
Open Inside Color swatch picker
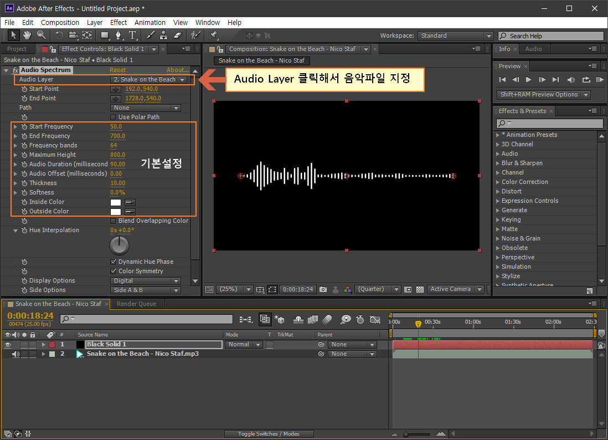pyautogui.click(x=116, y=202)
